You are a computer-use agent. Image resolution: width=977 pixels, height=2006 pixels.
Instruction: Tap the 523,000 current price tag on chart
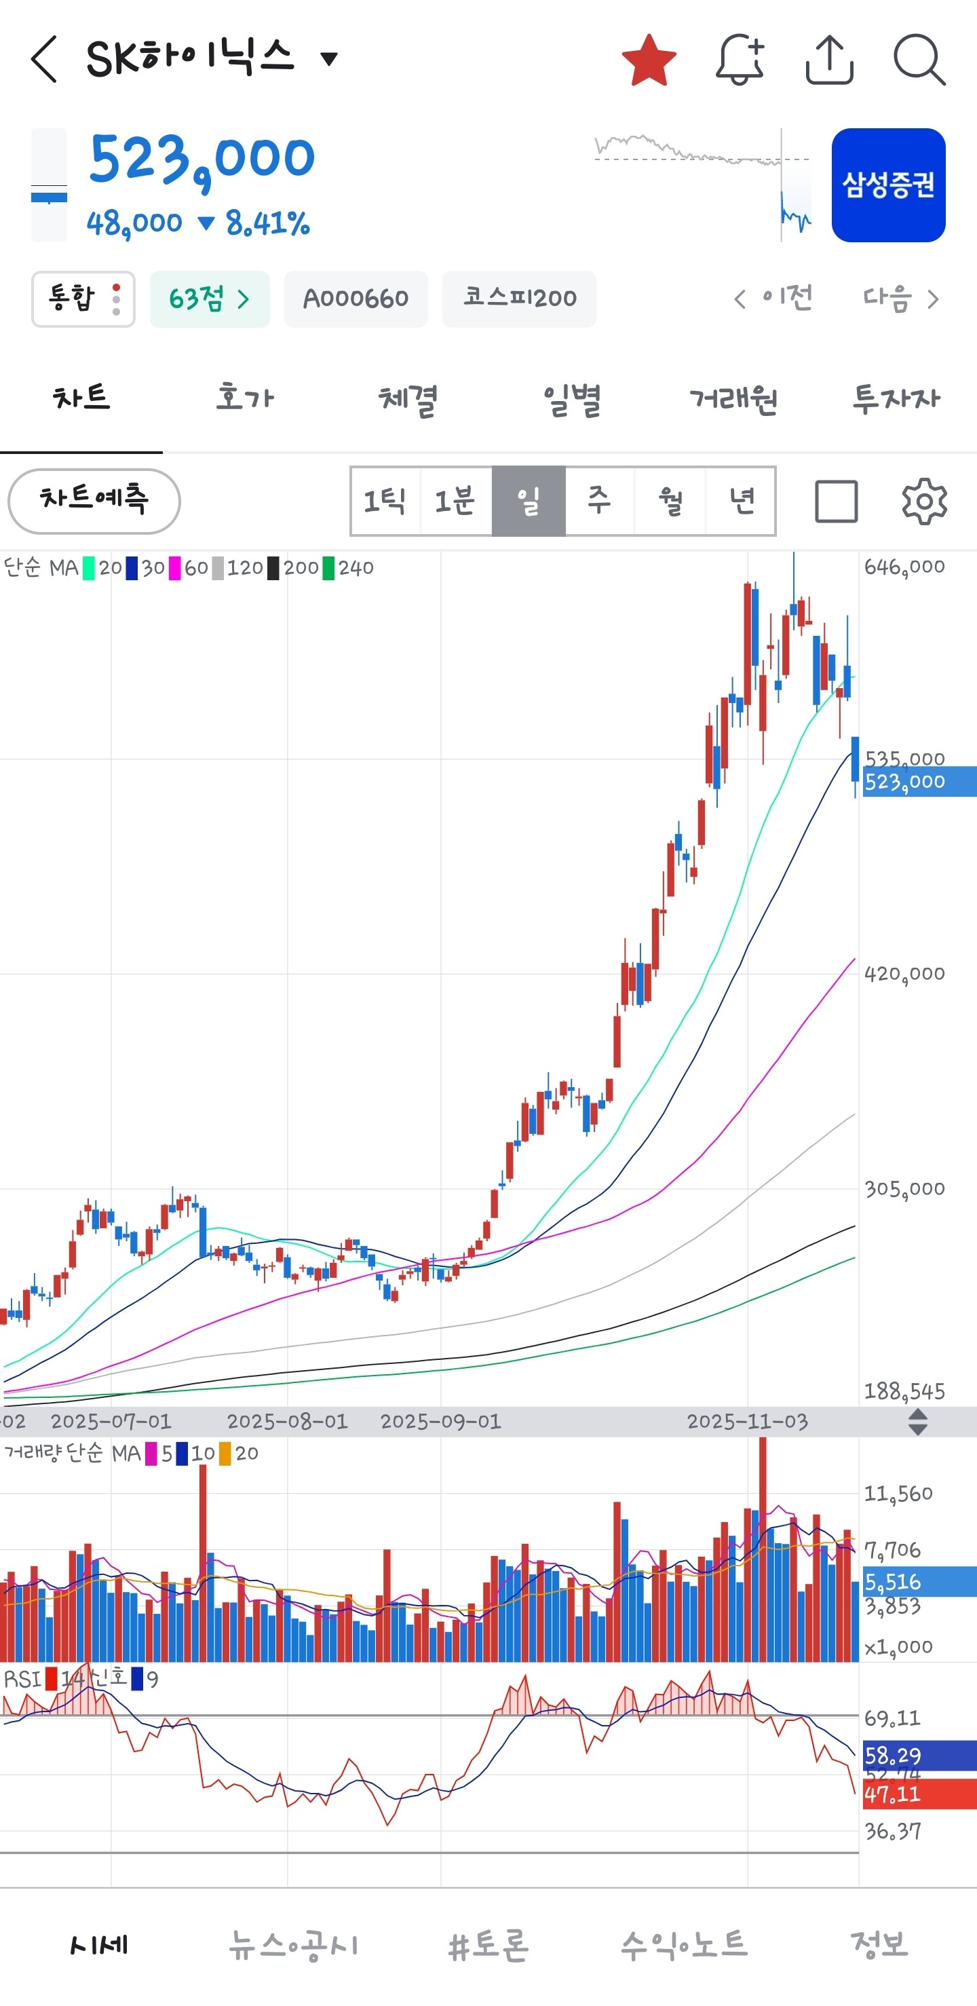click(919, 781)
